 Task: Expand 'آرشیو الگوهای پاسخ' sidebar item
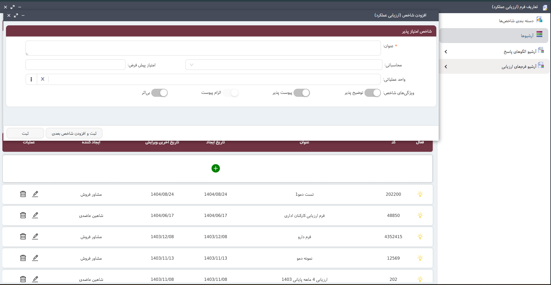446,52
